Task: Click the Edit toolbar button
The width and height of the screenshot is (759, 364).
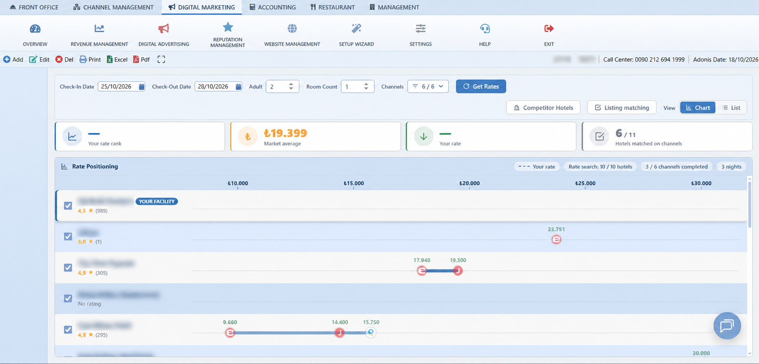Action: pos(39,59)
